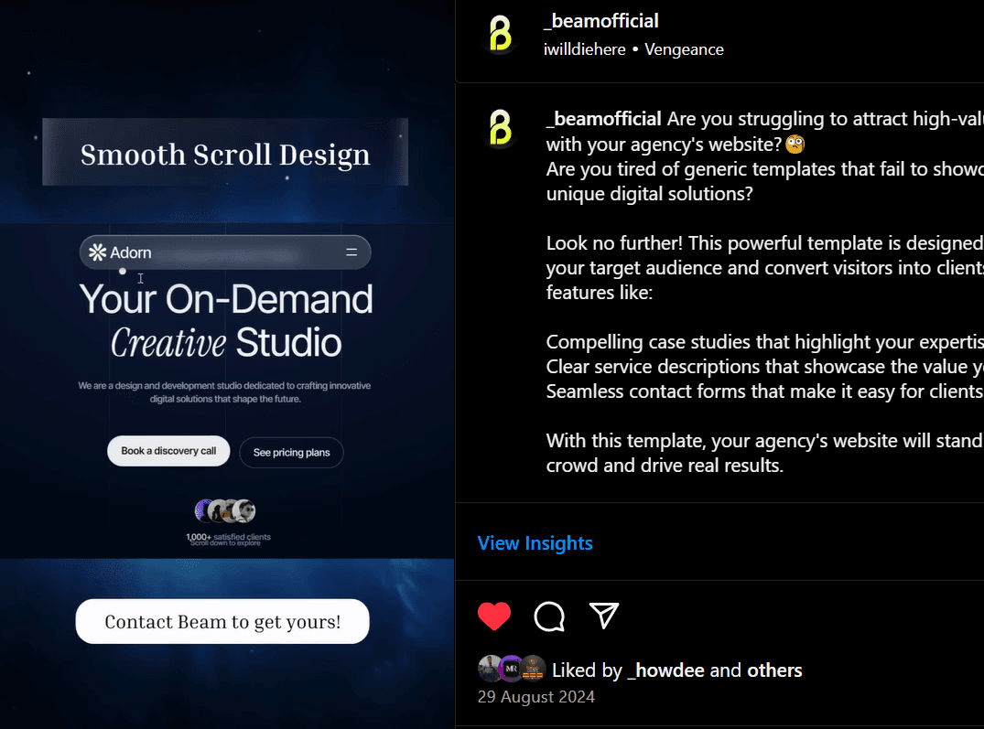
Task: Open _howdee profile from the likes line
Action: [665, 670]
